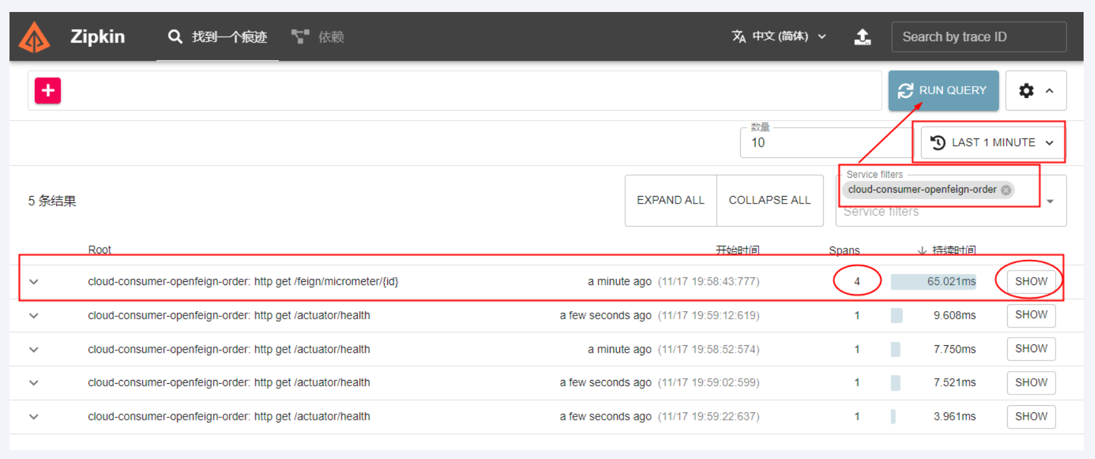Click the history clock icon
Viewport: 1095px width, 459px height.
[x=938, y=143]
